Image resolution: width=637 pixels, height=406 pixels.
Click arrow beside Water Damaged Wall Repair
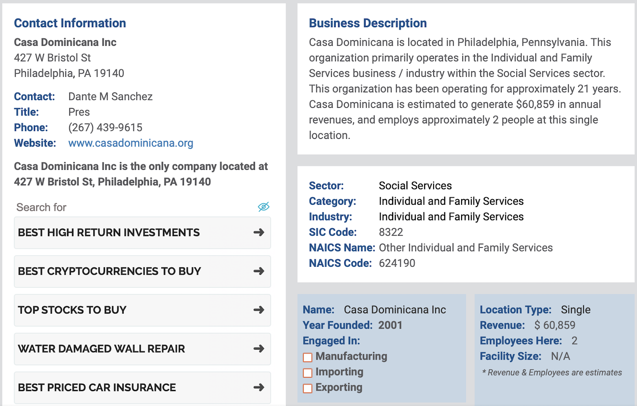[x=259, y=348]
